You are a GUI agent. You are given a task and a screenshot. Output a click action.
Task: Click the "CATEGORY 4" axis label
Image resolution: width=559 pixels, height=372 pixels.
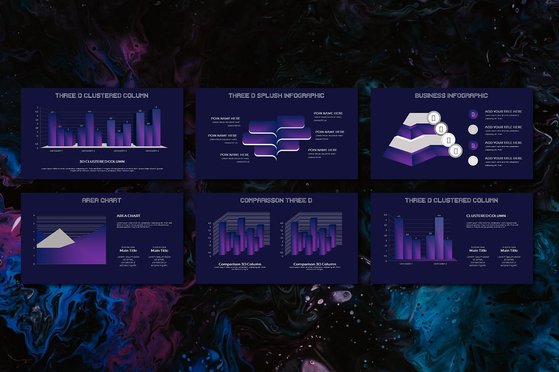point(152,151)
